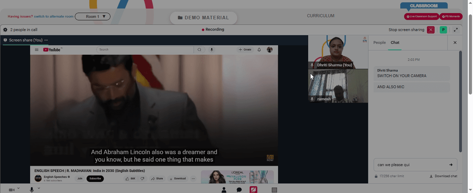Switch to the People tab
The width and height of the screenshot is (473, 193).
pyautogui.click(x=379, y=43)
